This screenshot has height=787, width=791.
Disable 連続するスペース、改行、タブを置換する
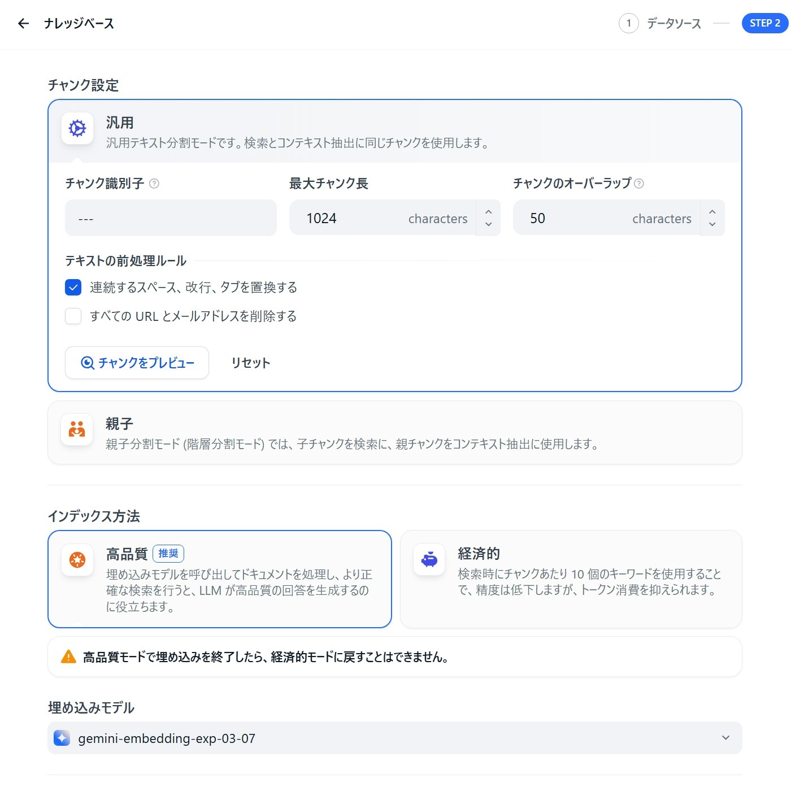(73, 288)
